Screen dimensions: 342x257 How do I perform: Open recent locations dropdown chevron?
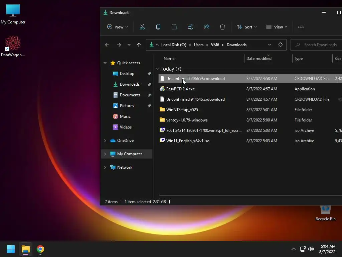click(x=129, y=45)
